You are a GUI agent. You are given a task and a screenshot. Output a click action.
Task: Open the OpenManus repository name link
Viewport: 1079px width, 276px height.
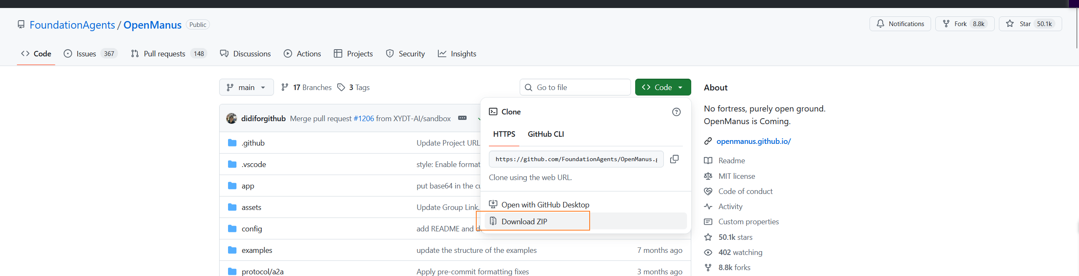click(x=152, y=25)
